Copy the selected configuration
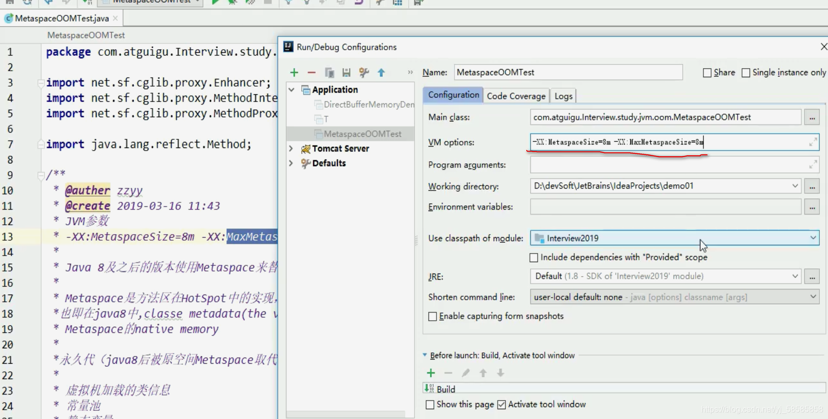828x419 pixels. coord(329,73)
